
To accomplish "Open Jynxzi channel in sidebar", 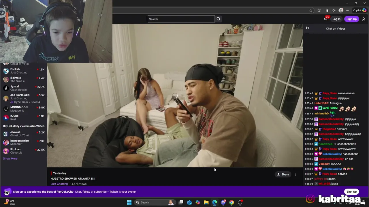I will click(24, 88).
